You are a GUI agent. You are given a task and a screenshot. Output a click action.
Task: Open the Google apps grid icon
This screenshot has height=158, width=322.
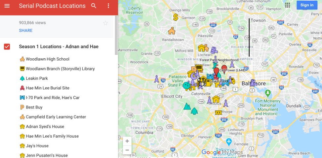288,5
